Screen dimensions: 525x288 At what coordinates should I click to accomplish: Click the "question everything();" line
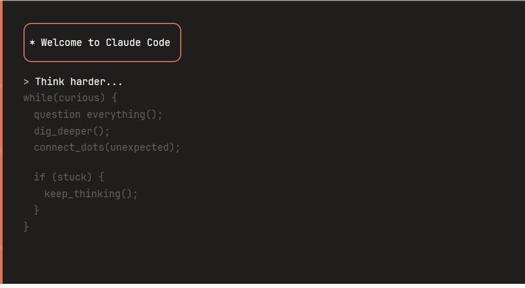pyautogui.click(x=98, y=115)
